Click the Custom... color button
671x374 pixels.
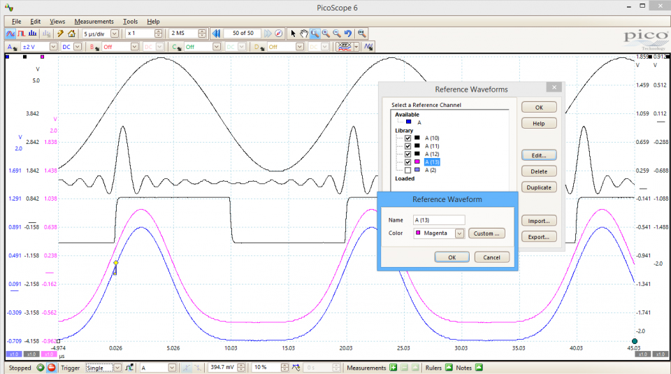pos(486,233)
